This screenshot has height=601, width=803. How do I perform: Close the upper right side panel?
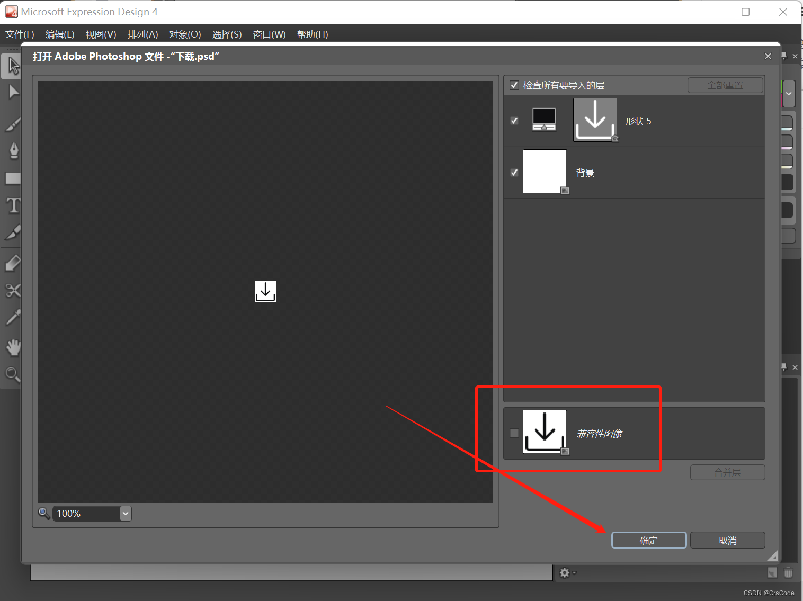(x=795, y=56)
